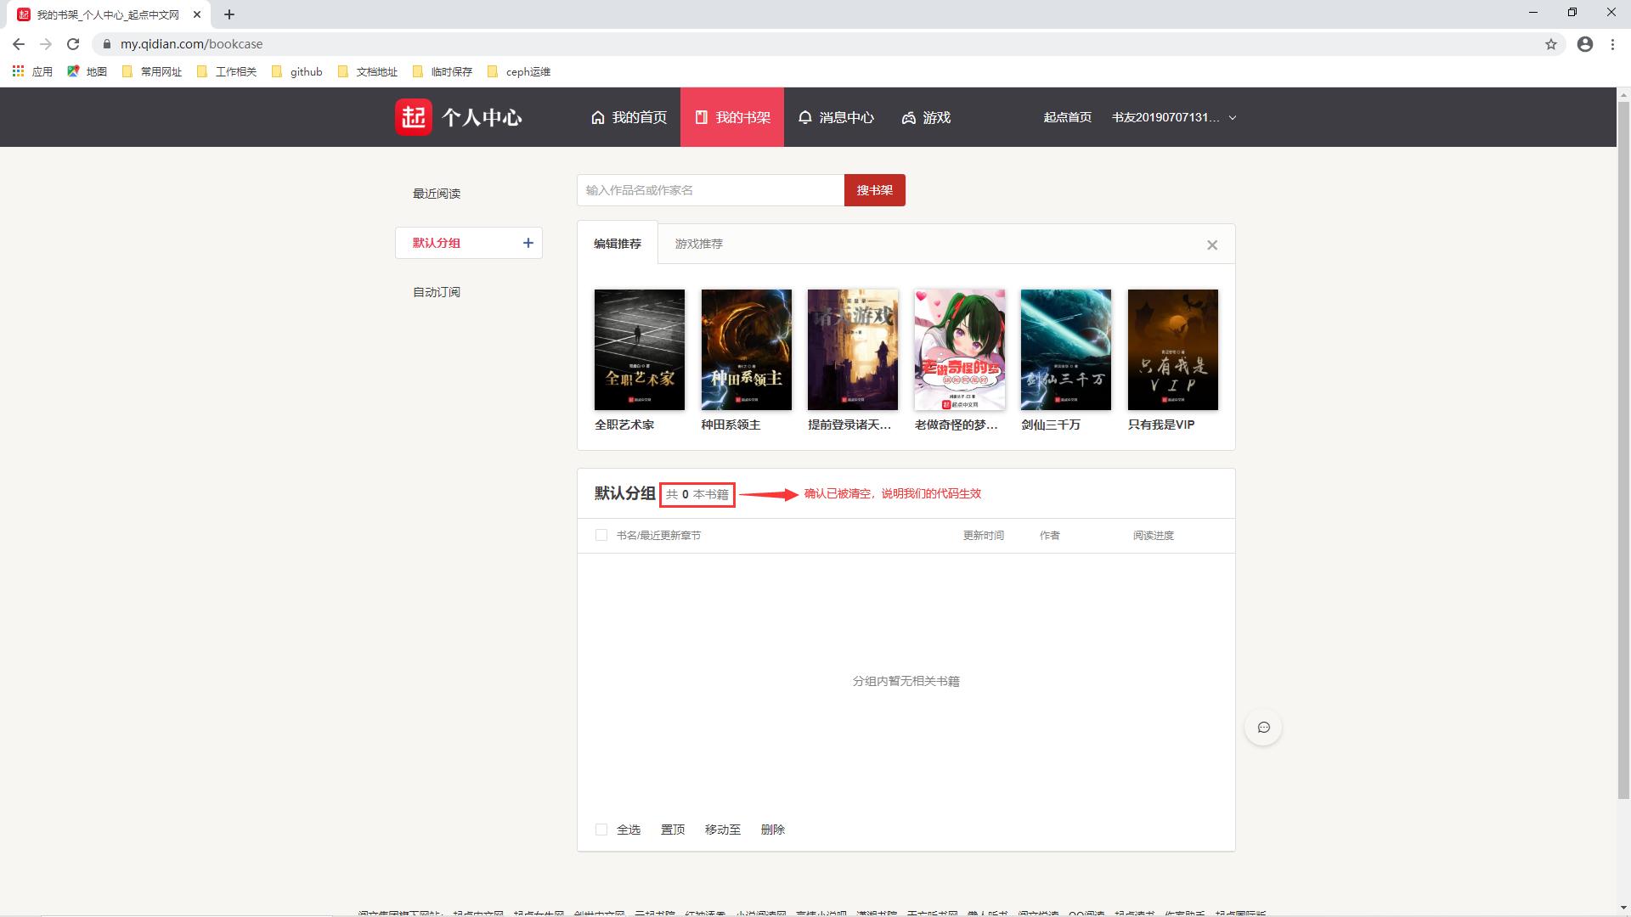Switch to the 游戏推荐 tab
The width and height of the screenshot is (1631, 917).
click(x=698, y=244)
